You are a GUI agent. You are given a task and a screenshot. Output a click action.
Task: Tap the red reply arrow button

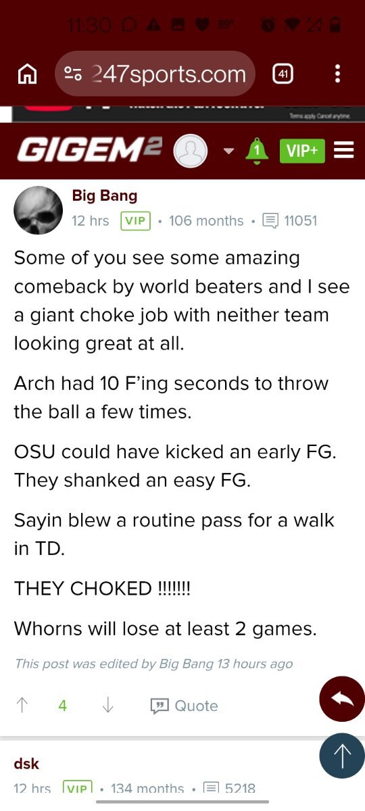(x=342, y=699)
